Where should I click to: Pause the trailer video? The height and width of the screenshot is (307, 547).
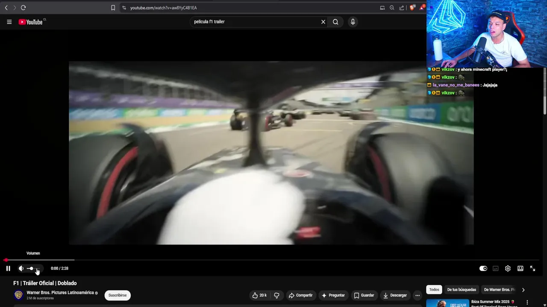tap(8, 268)
